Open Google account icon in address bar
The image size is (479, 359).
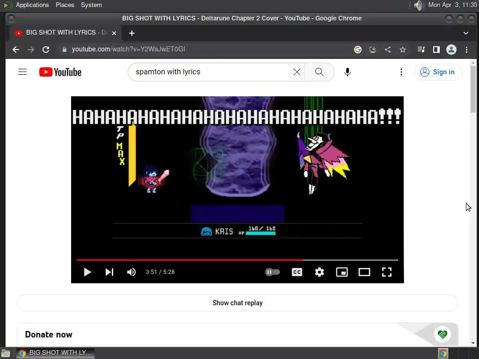[x=358, y=50]
